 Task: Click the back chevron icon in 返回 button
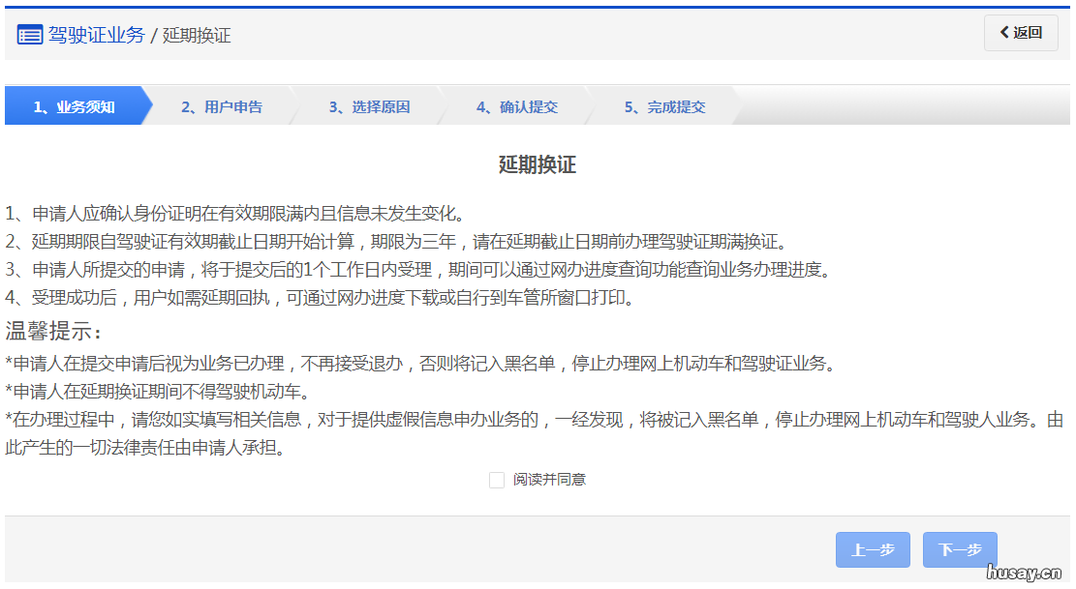1004,32
